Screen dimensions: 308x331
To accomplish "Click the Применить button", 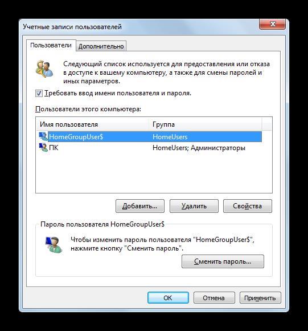I will 260,298.
